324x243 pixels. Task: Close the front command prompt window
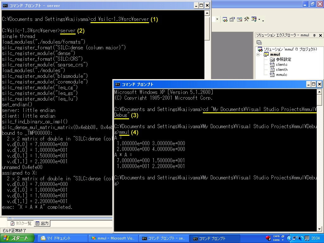(320, 84)
